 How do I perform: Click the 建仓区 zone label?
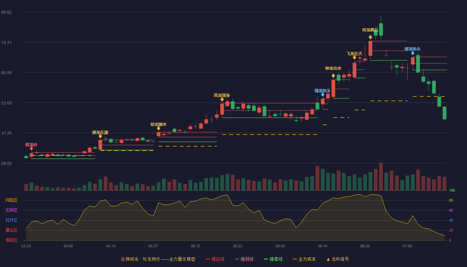[11, 230]
